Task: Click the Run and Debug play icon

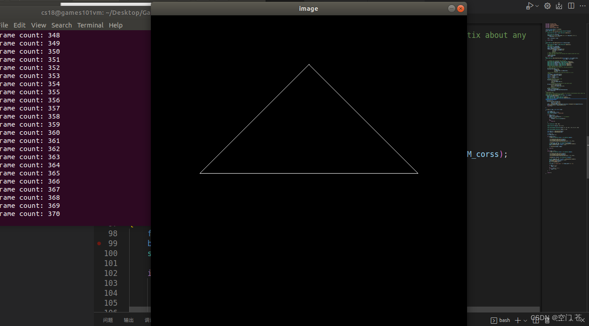Action: click(x=530, y=6)
